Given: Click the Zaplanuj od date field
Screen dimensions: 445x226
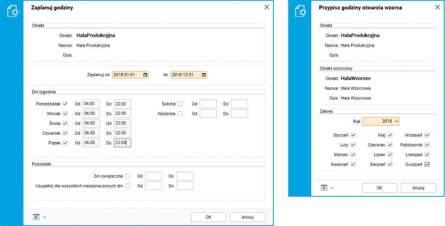Looking at the screenshot, I should (x=130, y=75).
